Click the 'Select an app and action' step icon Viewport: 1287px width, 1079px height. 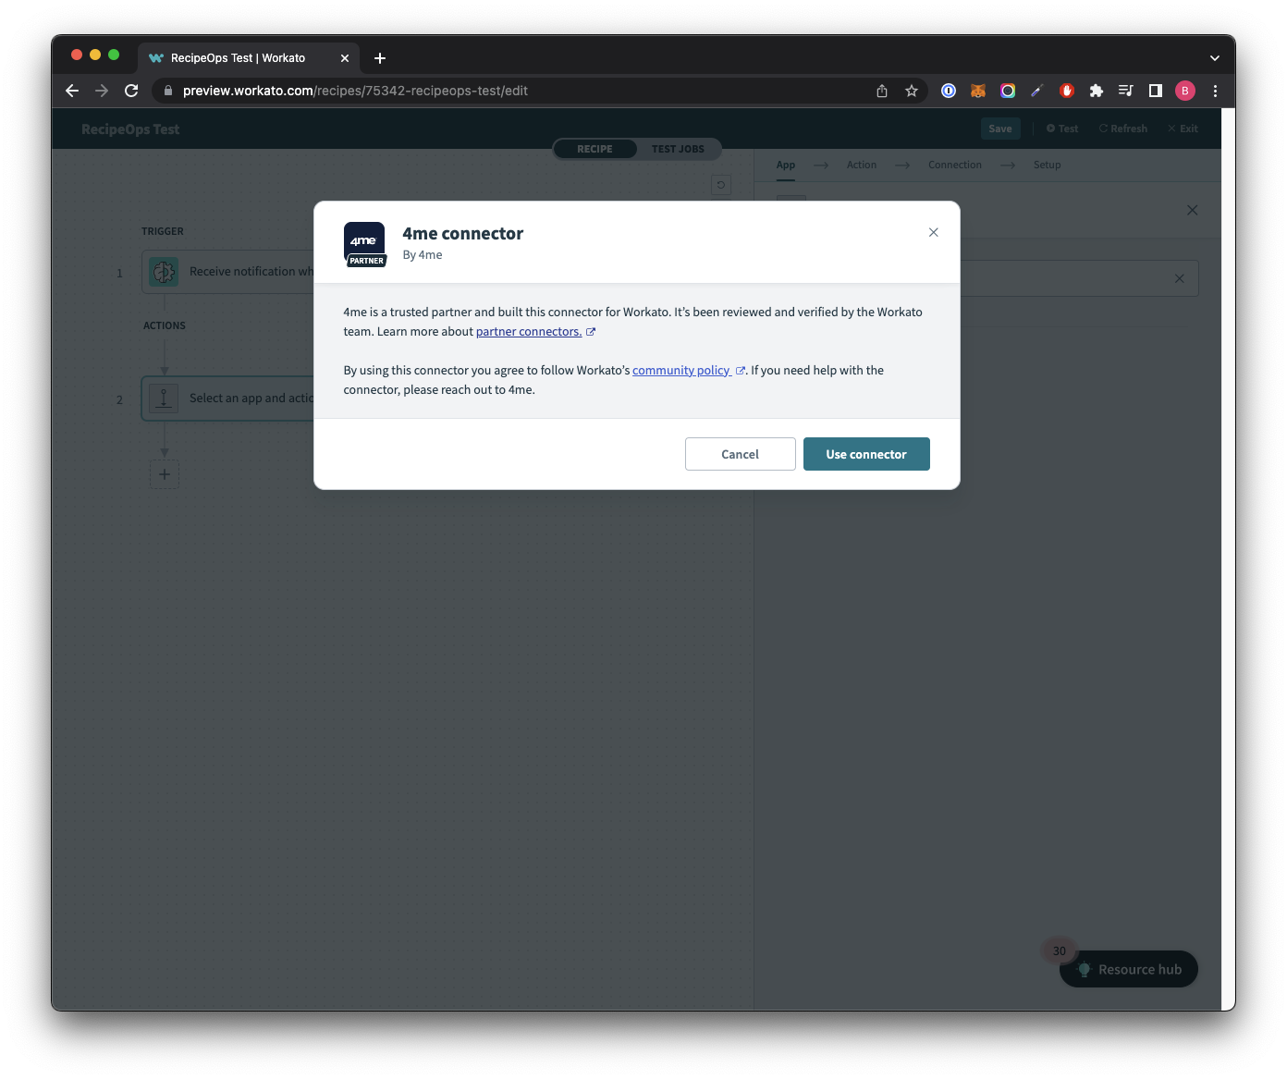164,398
